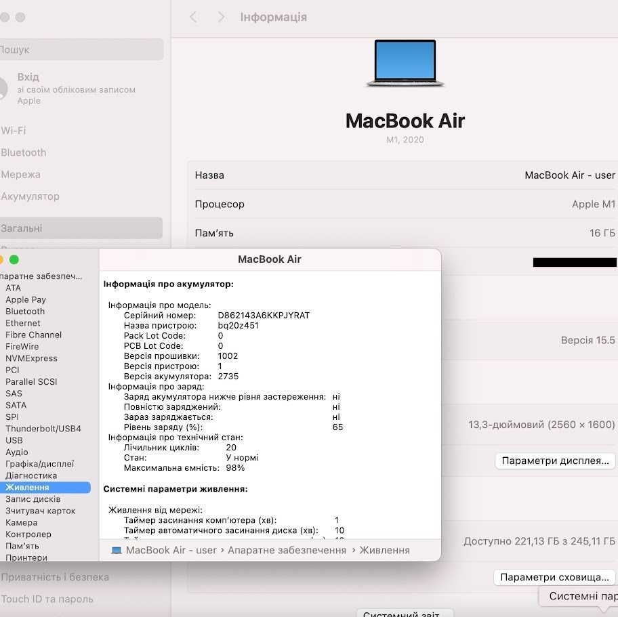Click cycle count value 20
The image size is (618, 617).
tap(231, 448)
